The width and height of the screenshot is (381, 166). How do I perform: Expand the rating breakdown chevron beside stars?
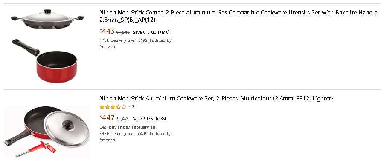tap(129, 107)
